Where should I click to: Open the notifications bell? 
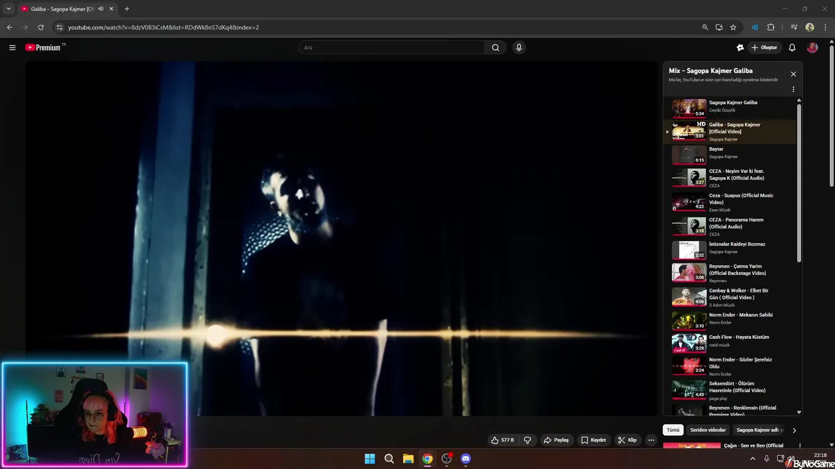[x=792, y=48]
